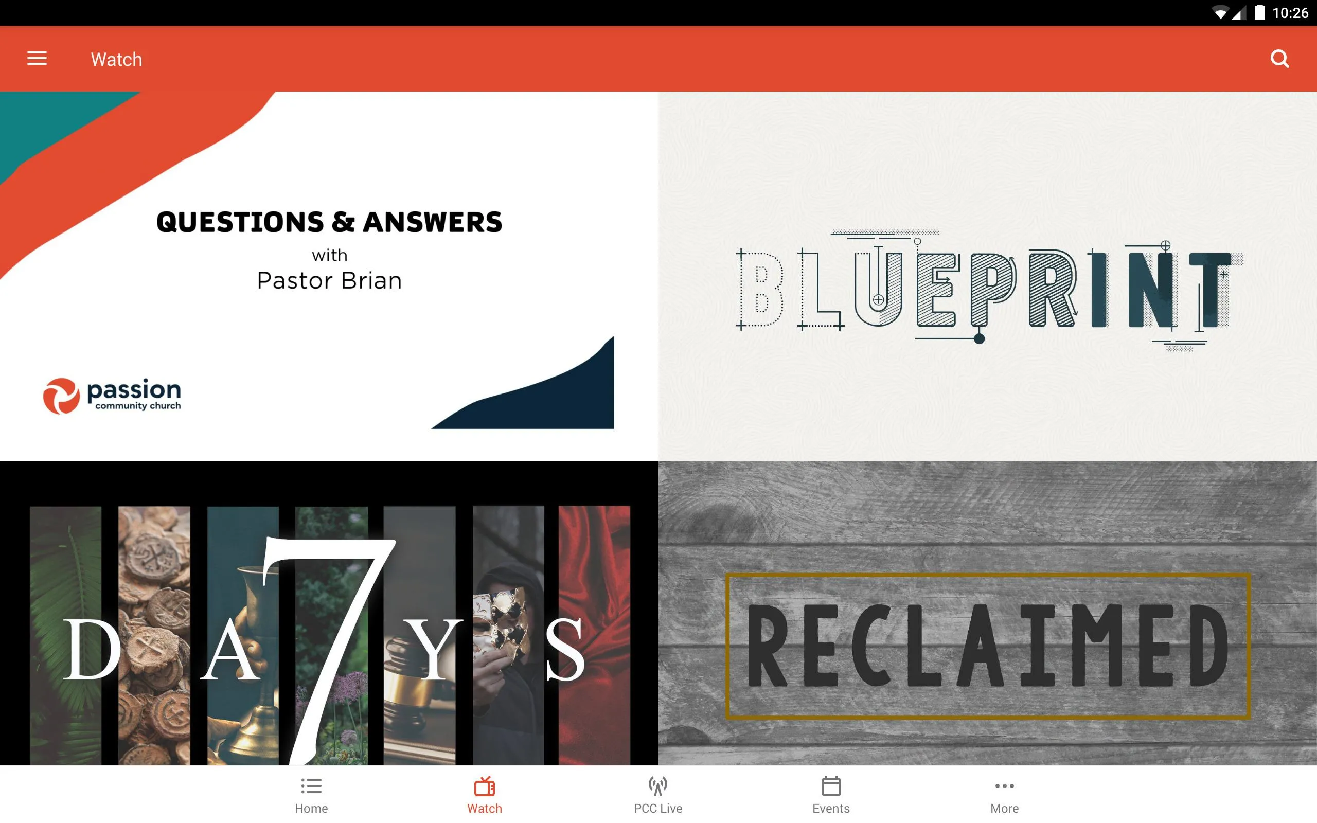Switch to the Watch tab
Screen dimensions: 1317x823
point(484,795)
